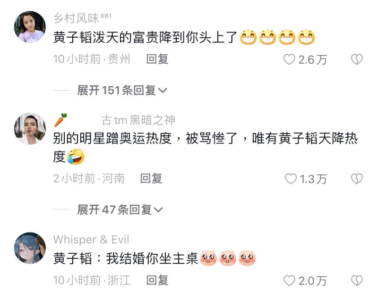378x292 pixels.
Task: Click chevron next to 展开151条回复
Action: 163,91
